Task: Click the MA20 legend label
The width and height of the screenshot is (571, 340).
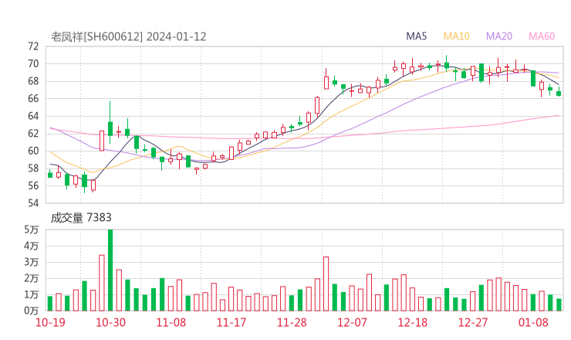Action: [499, 36]
